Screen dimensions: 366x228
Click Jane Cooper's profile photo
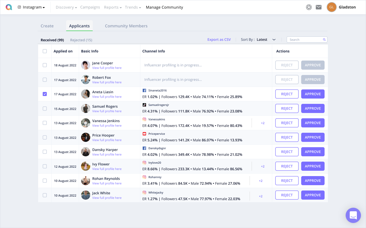[x=86, y=65]
